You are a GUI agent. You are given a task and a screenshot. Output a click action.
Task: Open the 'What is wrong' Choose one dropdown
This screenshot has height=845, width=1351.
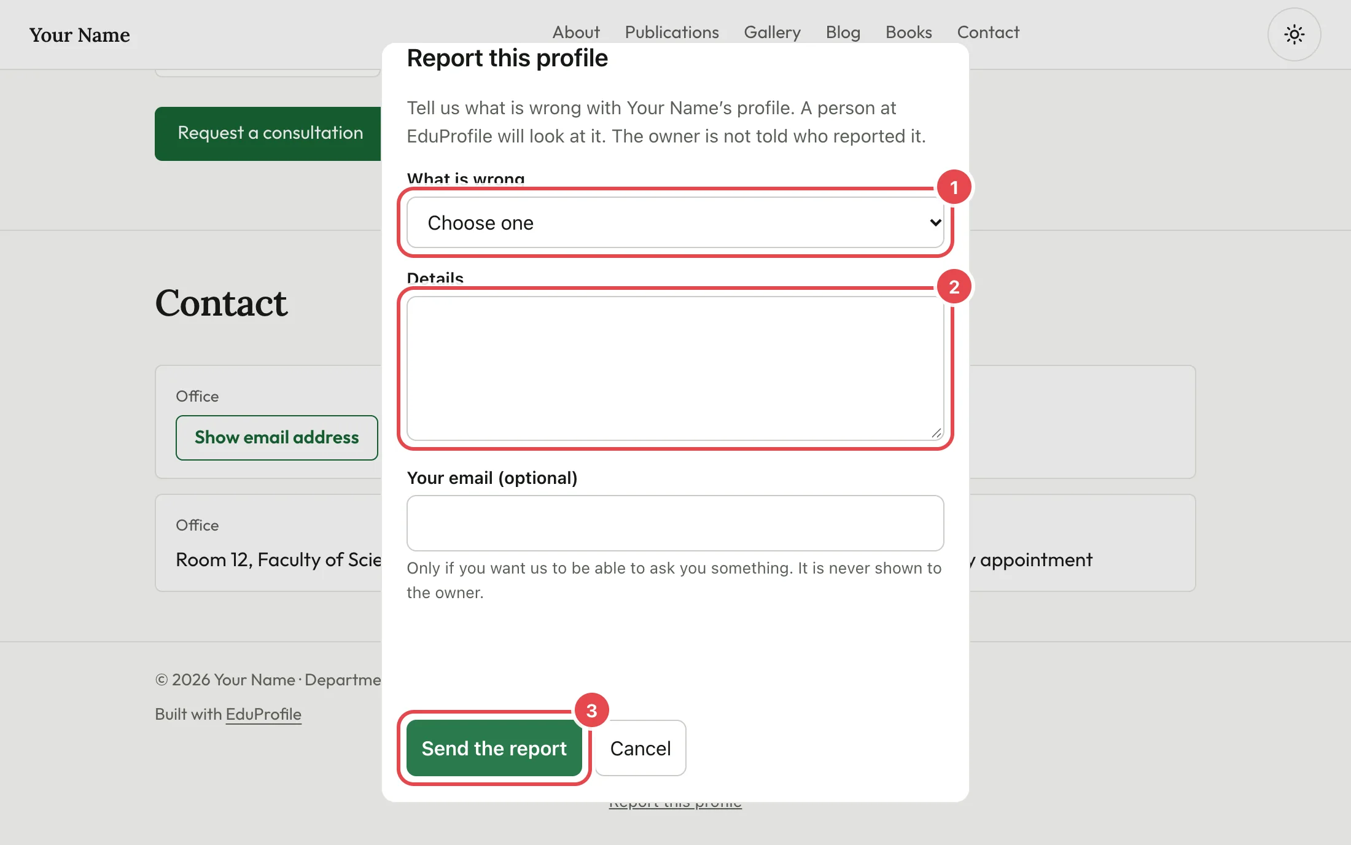click(675, 222)
